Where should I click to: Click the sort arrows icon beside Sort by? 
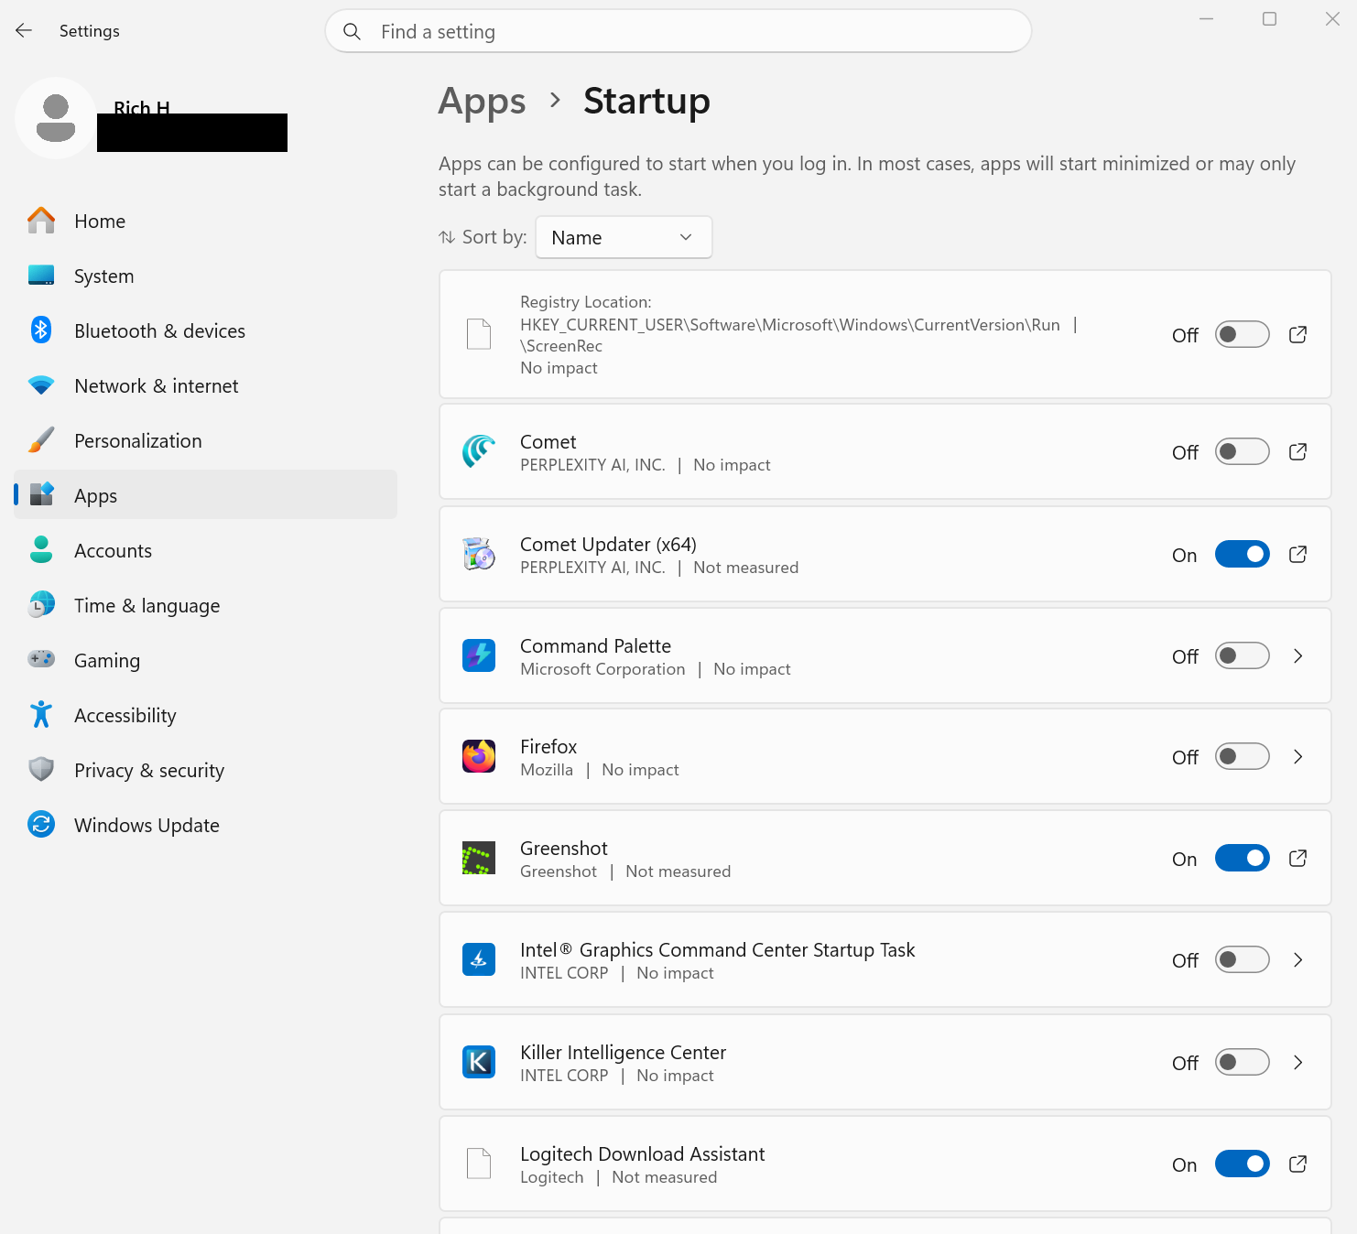(447, 237)
